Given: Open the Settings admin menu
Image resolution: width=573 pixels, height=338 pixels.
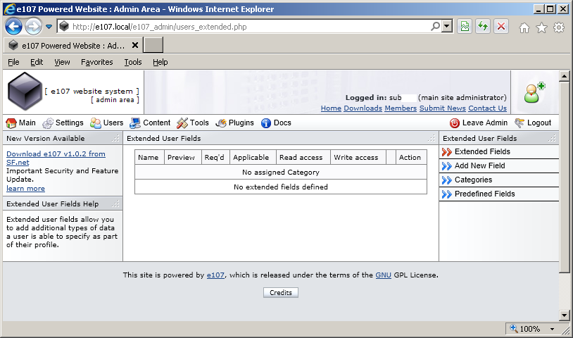Looking at the screenshot, I should tap(63, 123).
